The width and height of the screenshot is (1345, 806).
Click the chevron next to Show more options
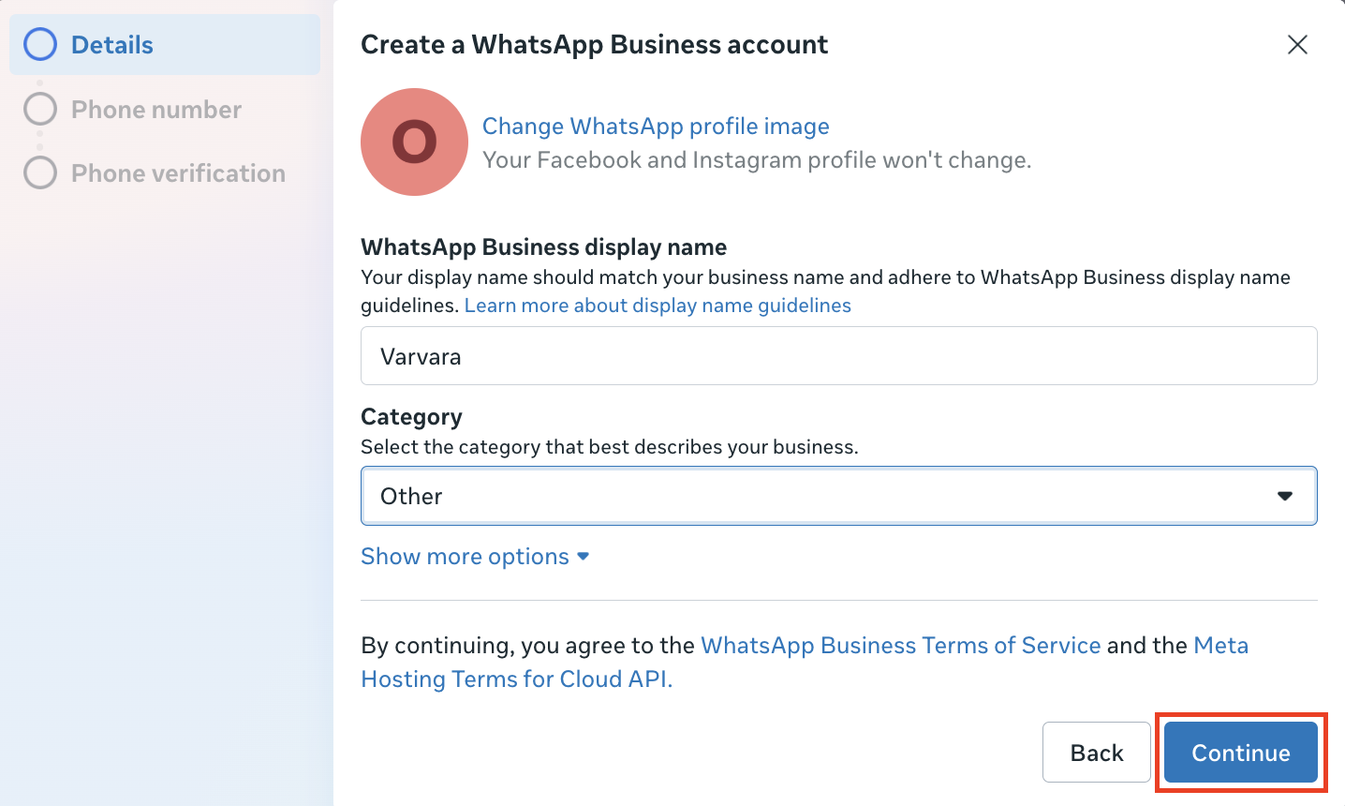click(x=584, y=557)
